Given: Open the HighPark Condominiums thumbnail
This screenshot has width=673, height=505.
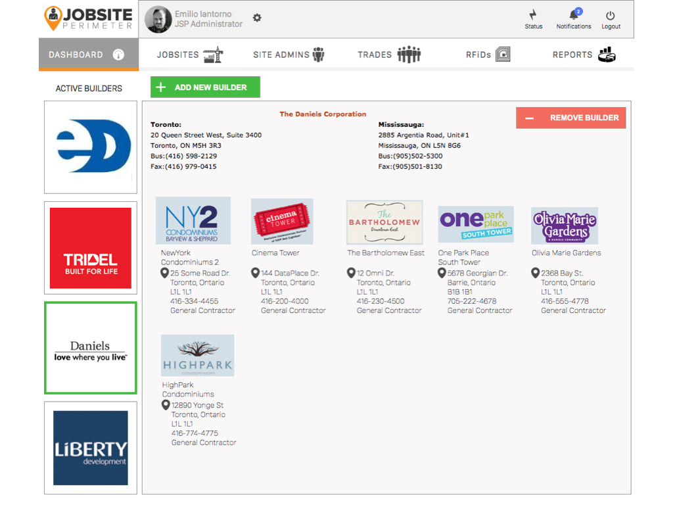Looking at the screenshot, I should [197, 356].
